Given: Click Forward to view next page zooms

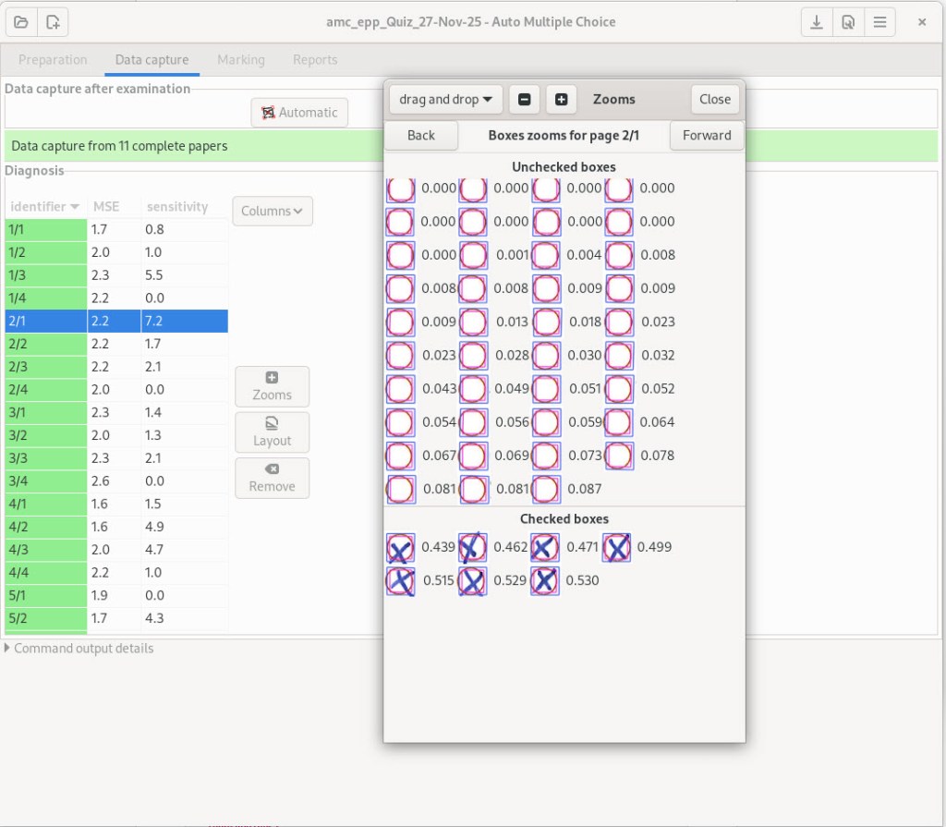Looking at the screenshot, I should [706, 135].
